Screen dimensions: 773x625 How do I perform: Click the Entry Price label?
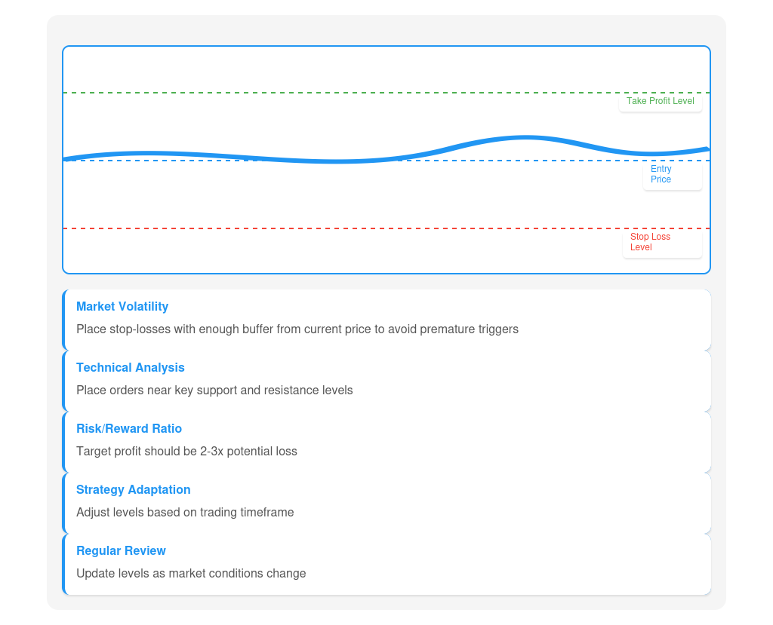coord(661,174)
